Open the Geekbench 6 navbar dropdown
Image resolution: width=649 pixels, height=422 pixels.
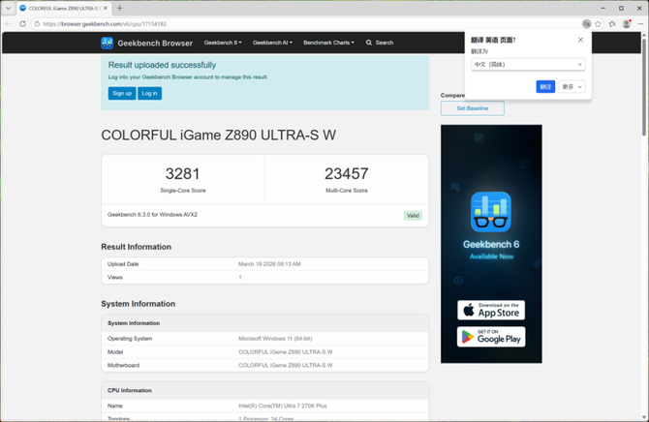(223, 43)
